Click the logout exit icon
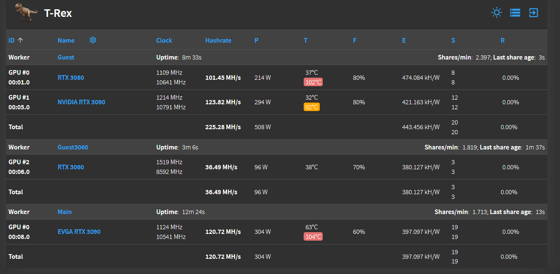Image resolution: width=560 pixels, height=274 pixels. pos(534,13)
